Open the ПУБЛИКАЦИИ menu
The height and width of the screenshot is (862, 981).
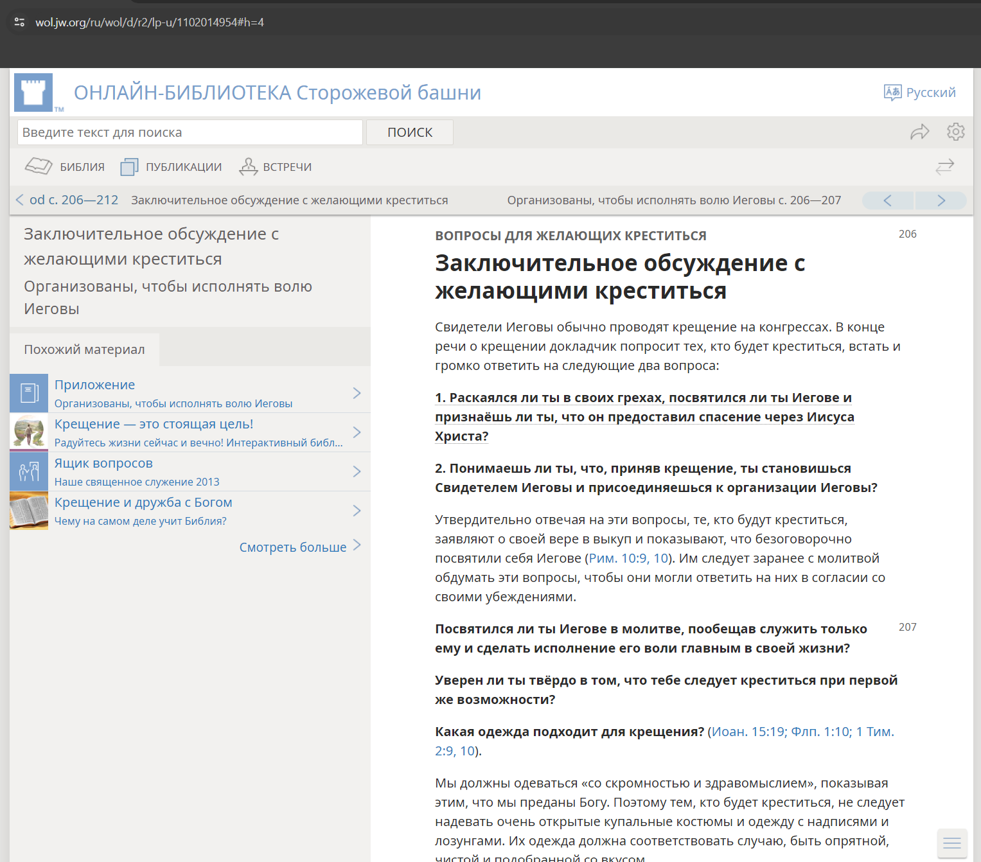pos(171,167)
